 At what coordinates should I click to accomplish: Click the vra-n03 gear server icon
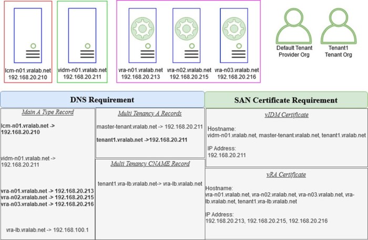(x=235, y=35)
